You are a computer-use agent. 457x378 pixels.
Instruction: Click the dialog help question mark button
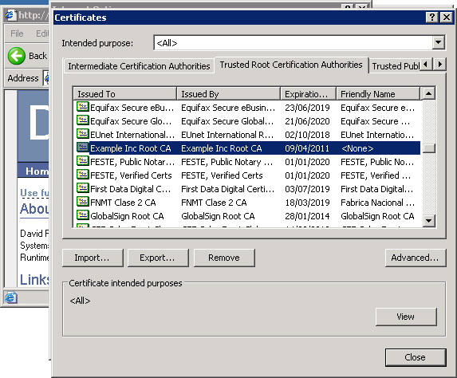(432, 18)
